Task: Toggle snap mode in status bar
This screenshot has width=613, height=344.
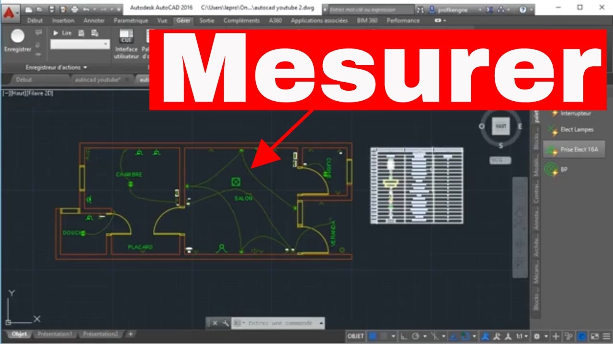Action: [x=384, y=336]
